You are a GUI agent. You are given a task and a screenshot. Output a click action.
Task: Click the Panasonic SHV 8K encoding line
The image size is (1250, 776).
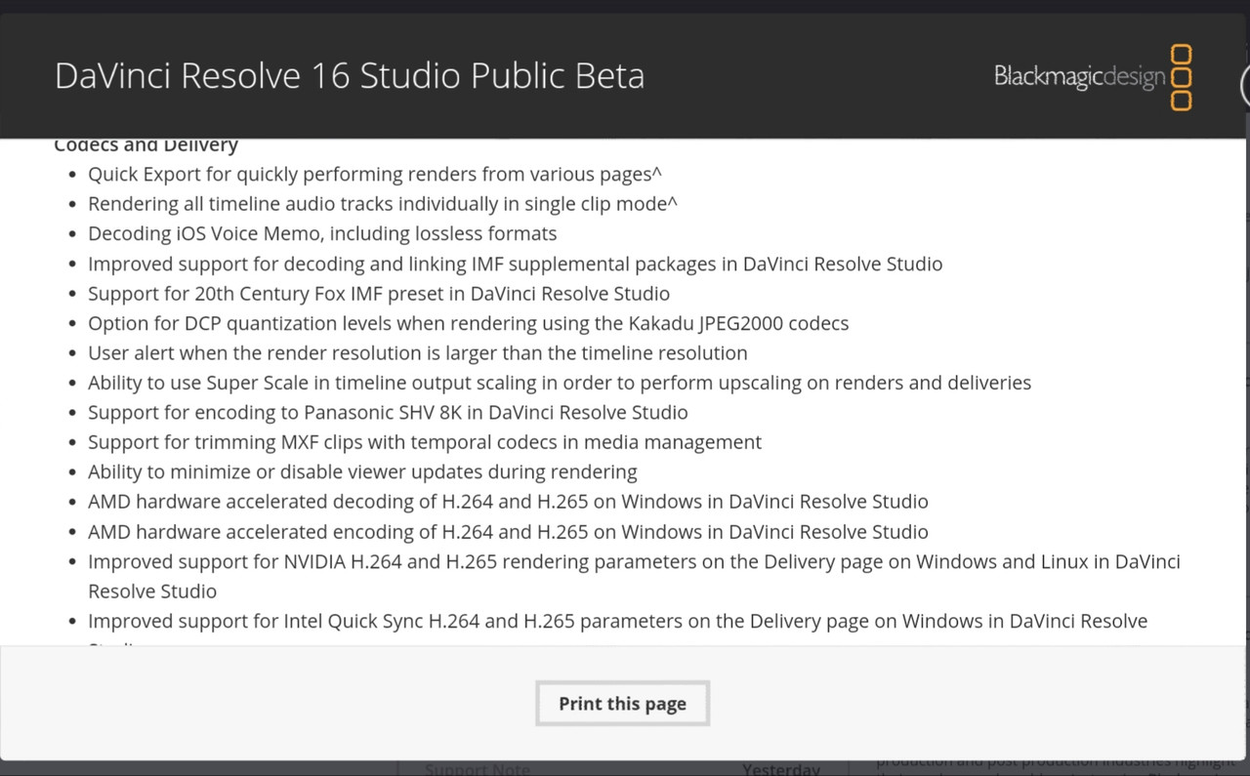coord(388,413)
